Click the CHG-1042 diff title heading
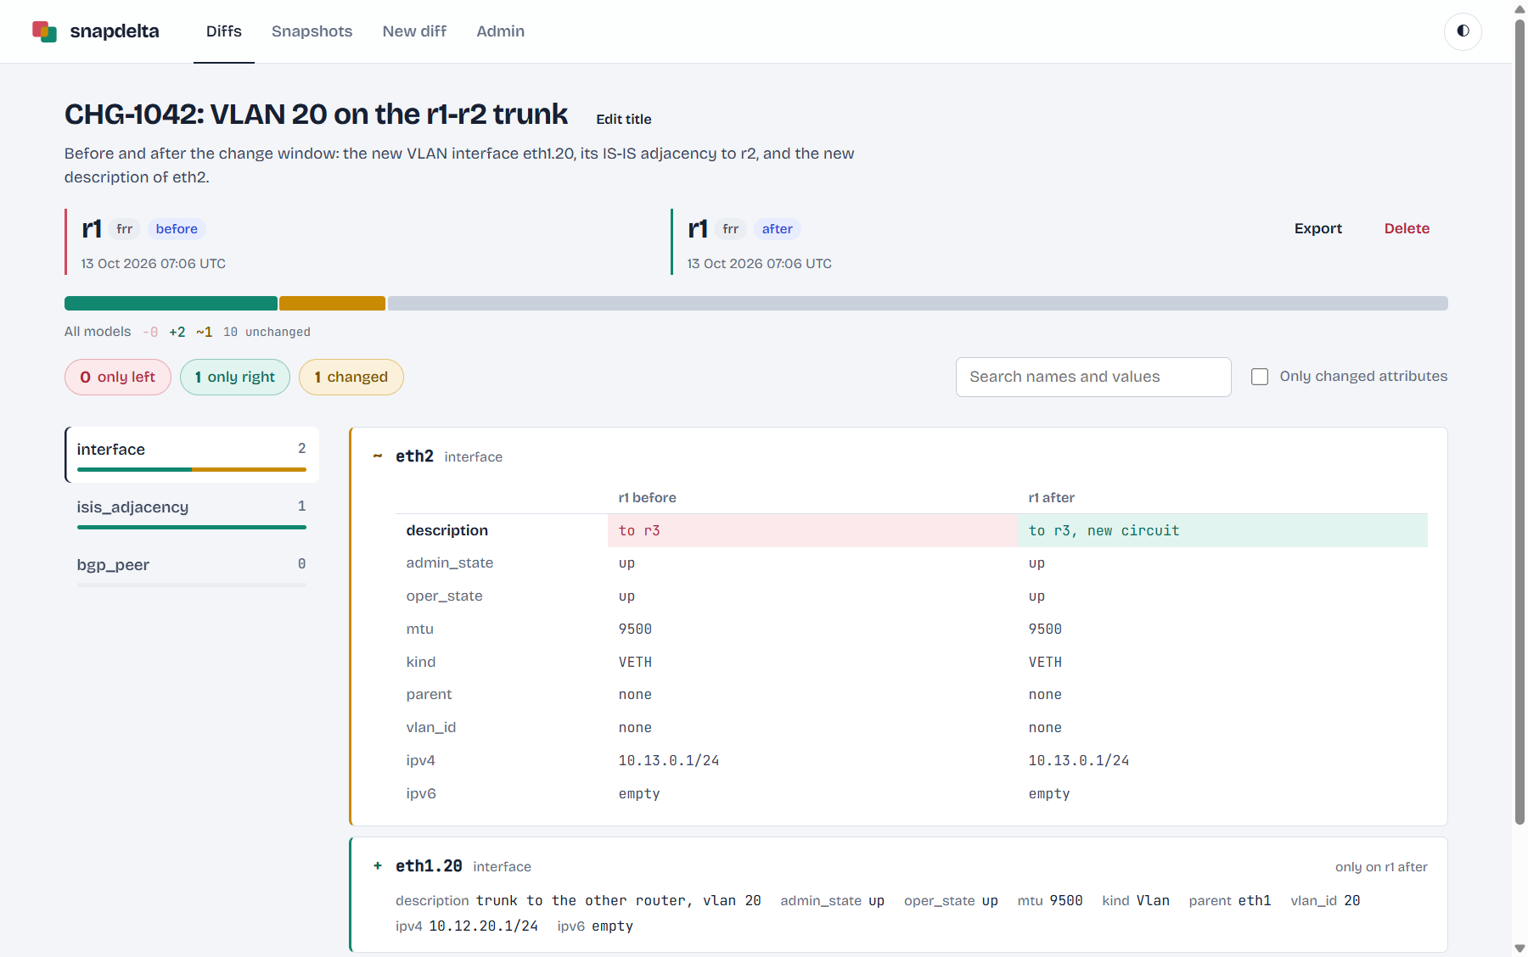The width and height of the screenshot is (1528, 957). 316,115
